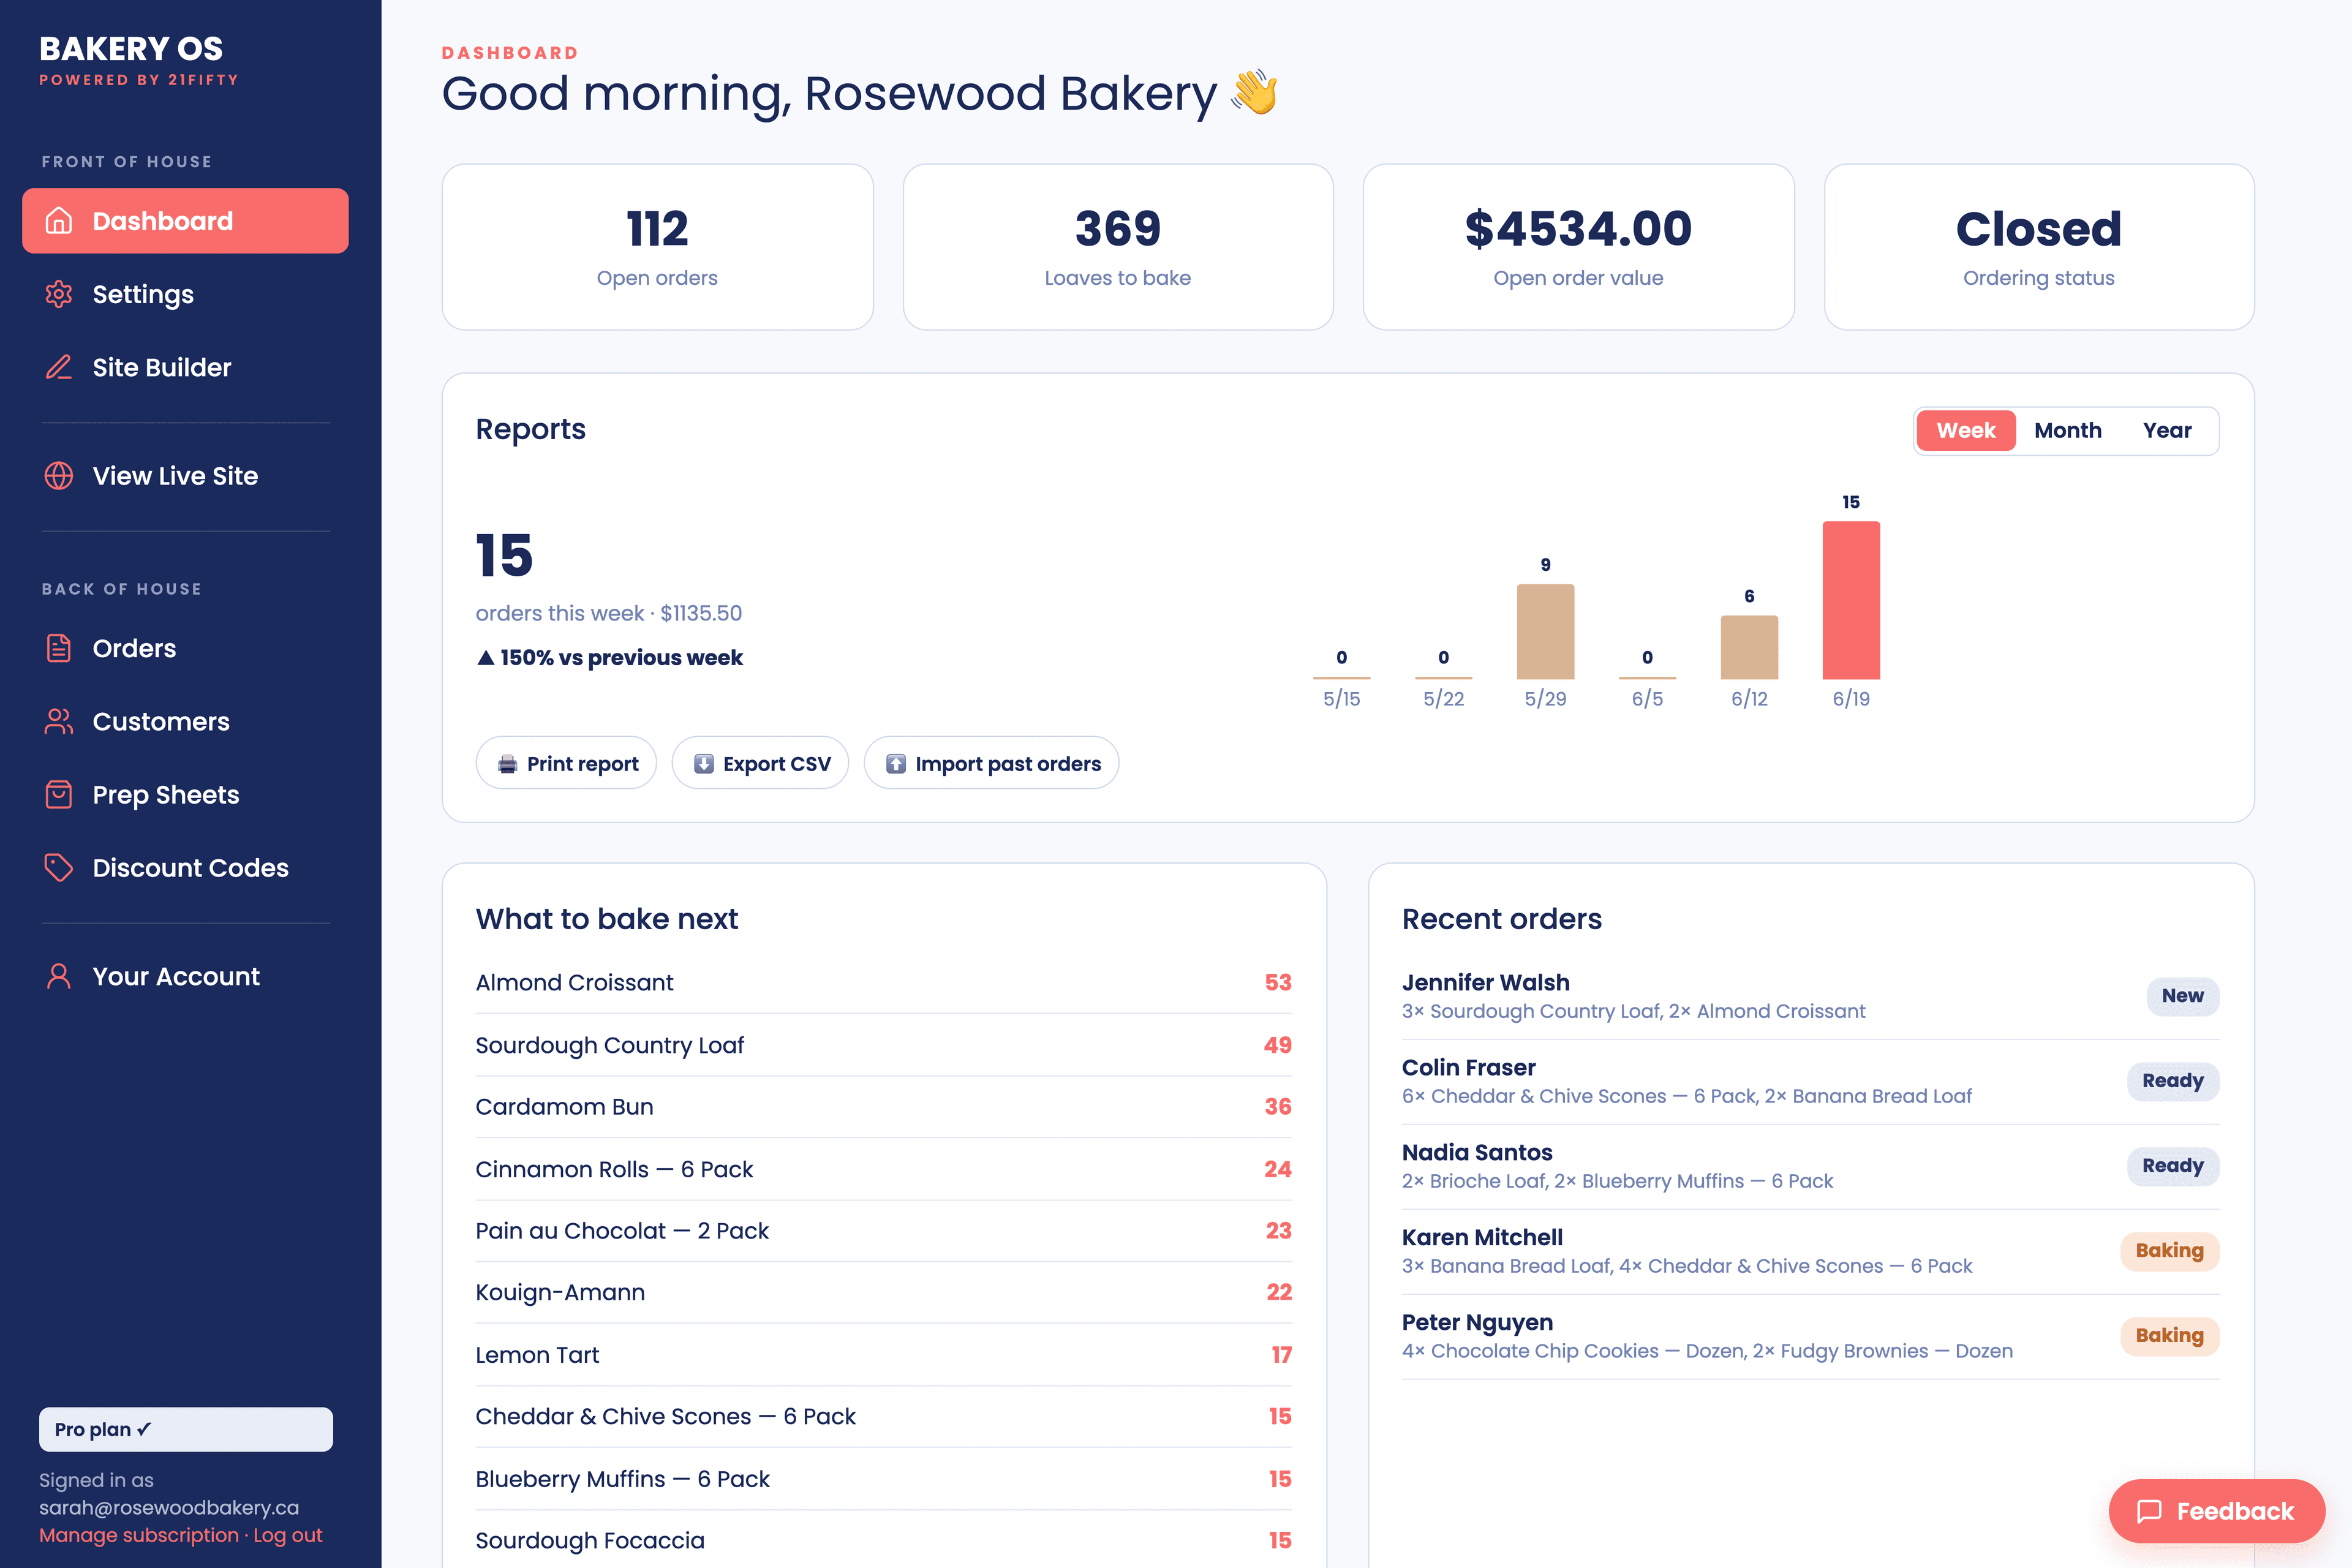Click the Export CSV button
Screen dimensions: 2352x1568
pos(760,764)
